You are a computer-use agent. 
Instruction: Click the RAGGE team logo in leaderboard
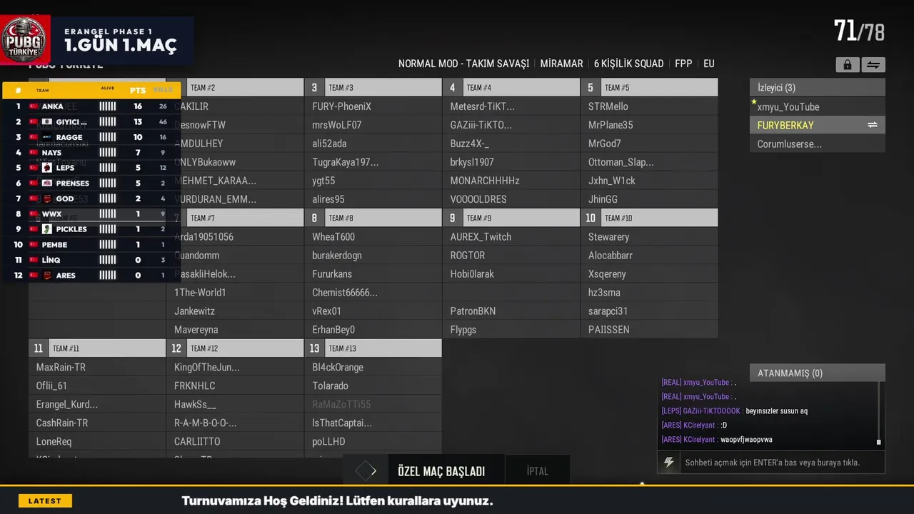coord(47,137)
